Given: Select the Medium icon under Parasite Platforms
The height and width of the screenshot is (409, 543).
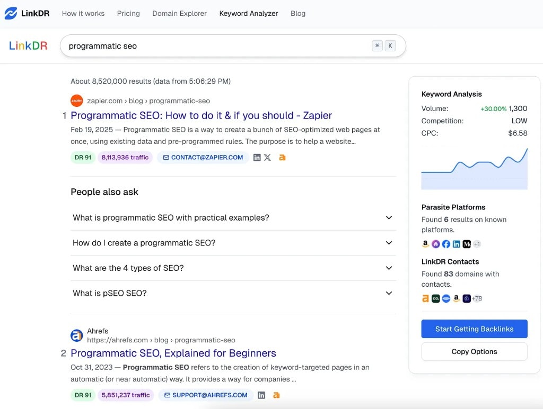Looking at the screenshot, I should click(x=468, y=244).
